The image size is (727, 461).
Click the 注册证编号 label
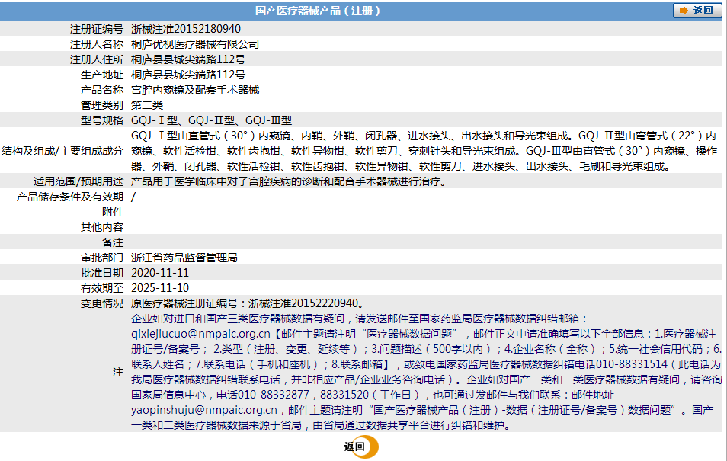click(x=97, y=29)
